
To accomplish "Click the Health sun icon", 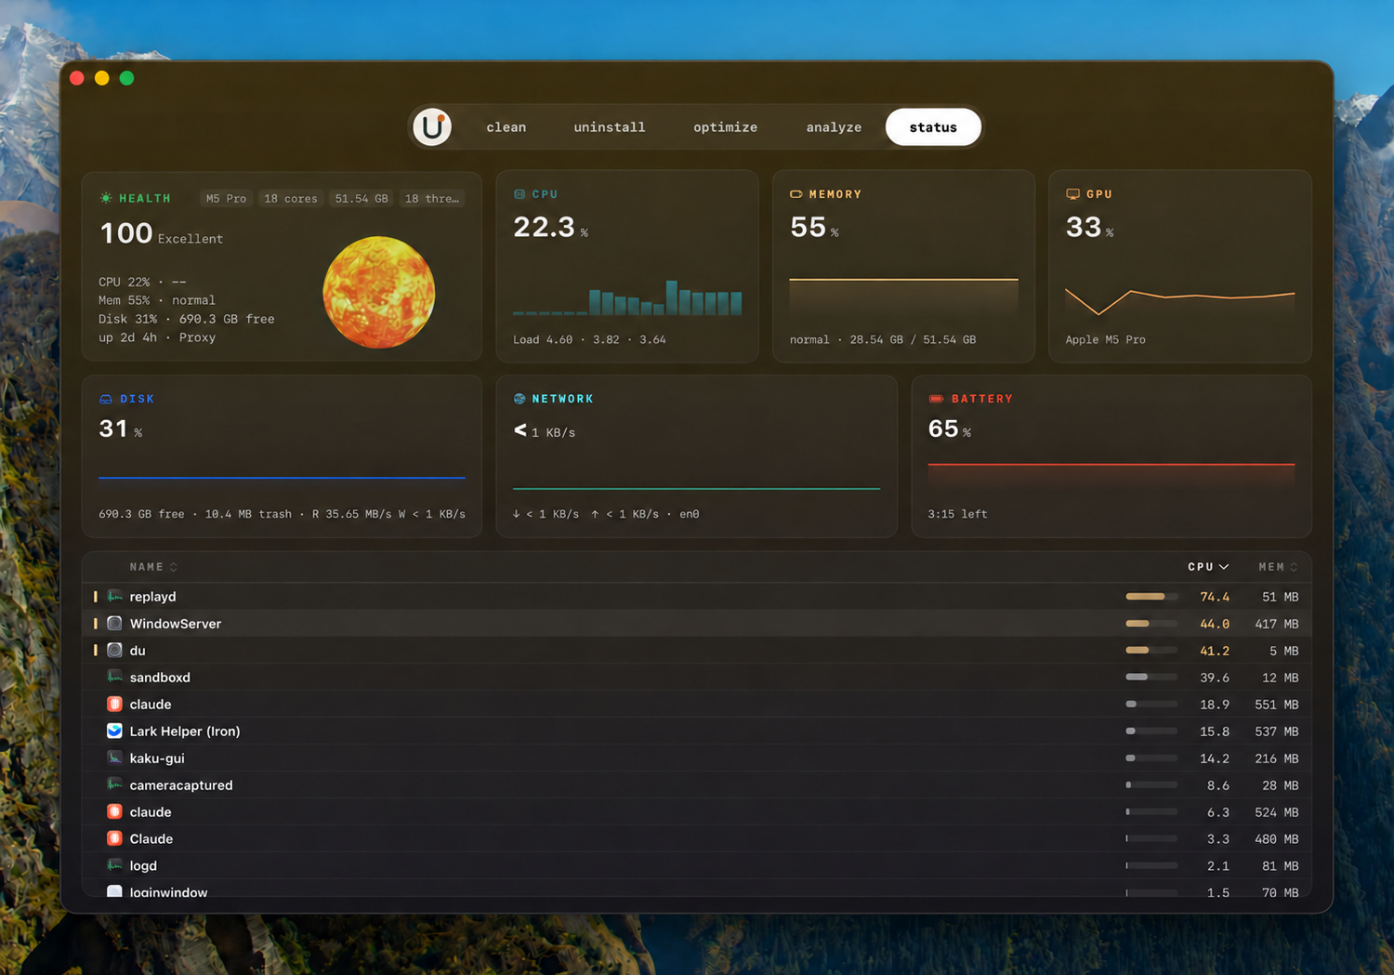I will (x=106, y=198).
